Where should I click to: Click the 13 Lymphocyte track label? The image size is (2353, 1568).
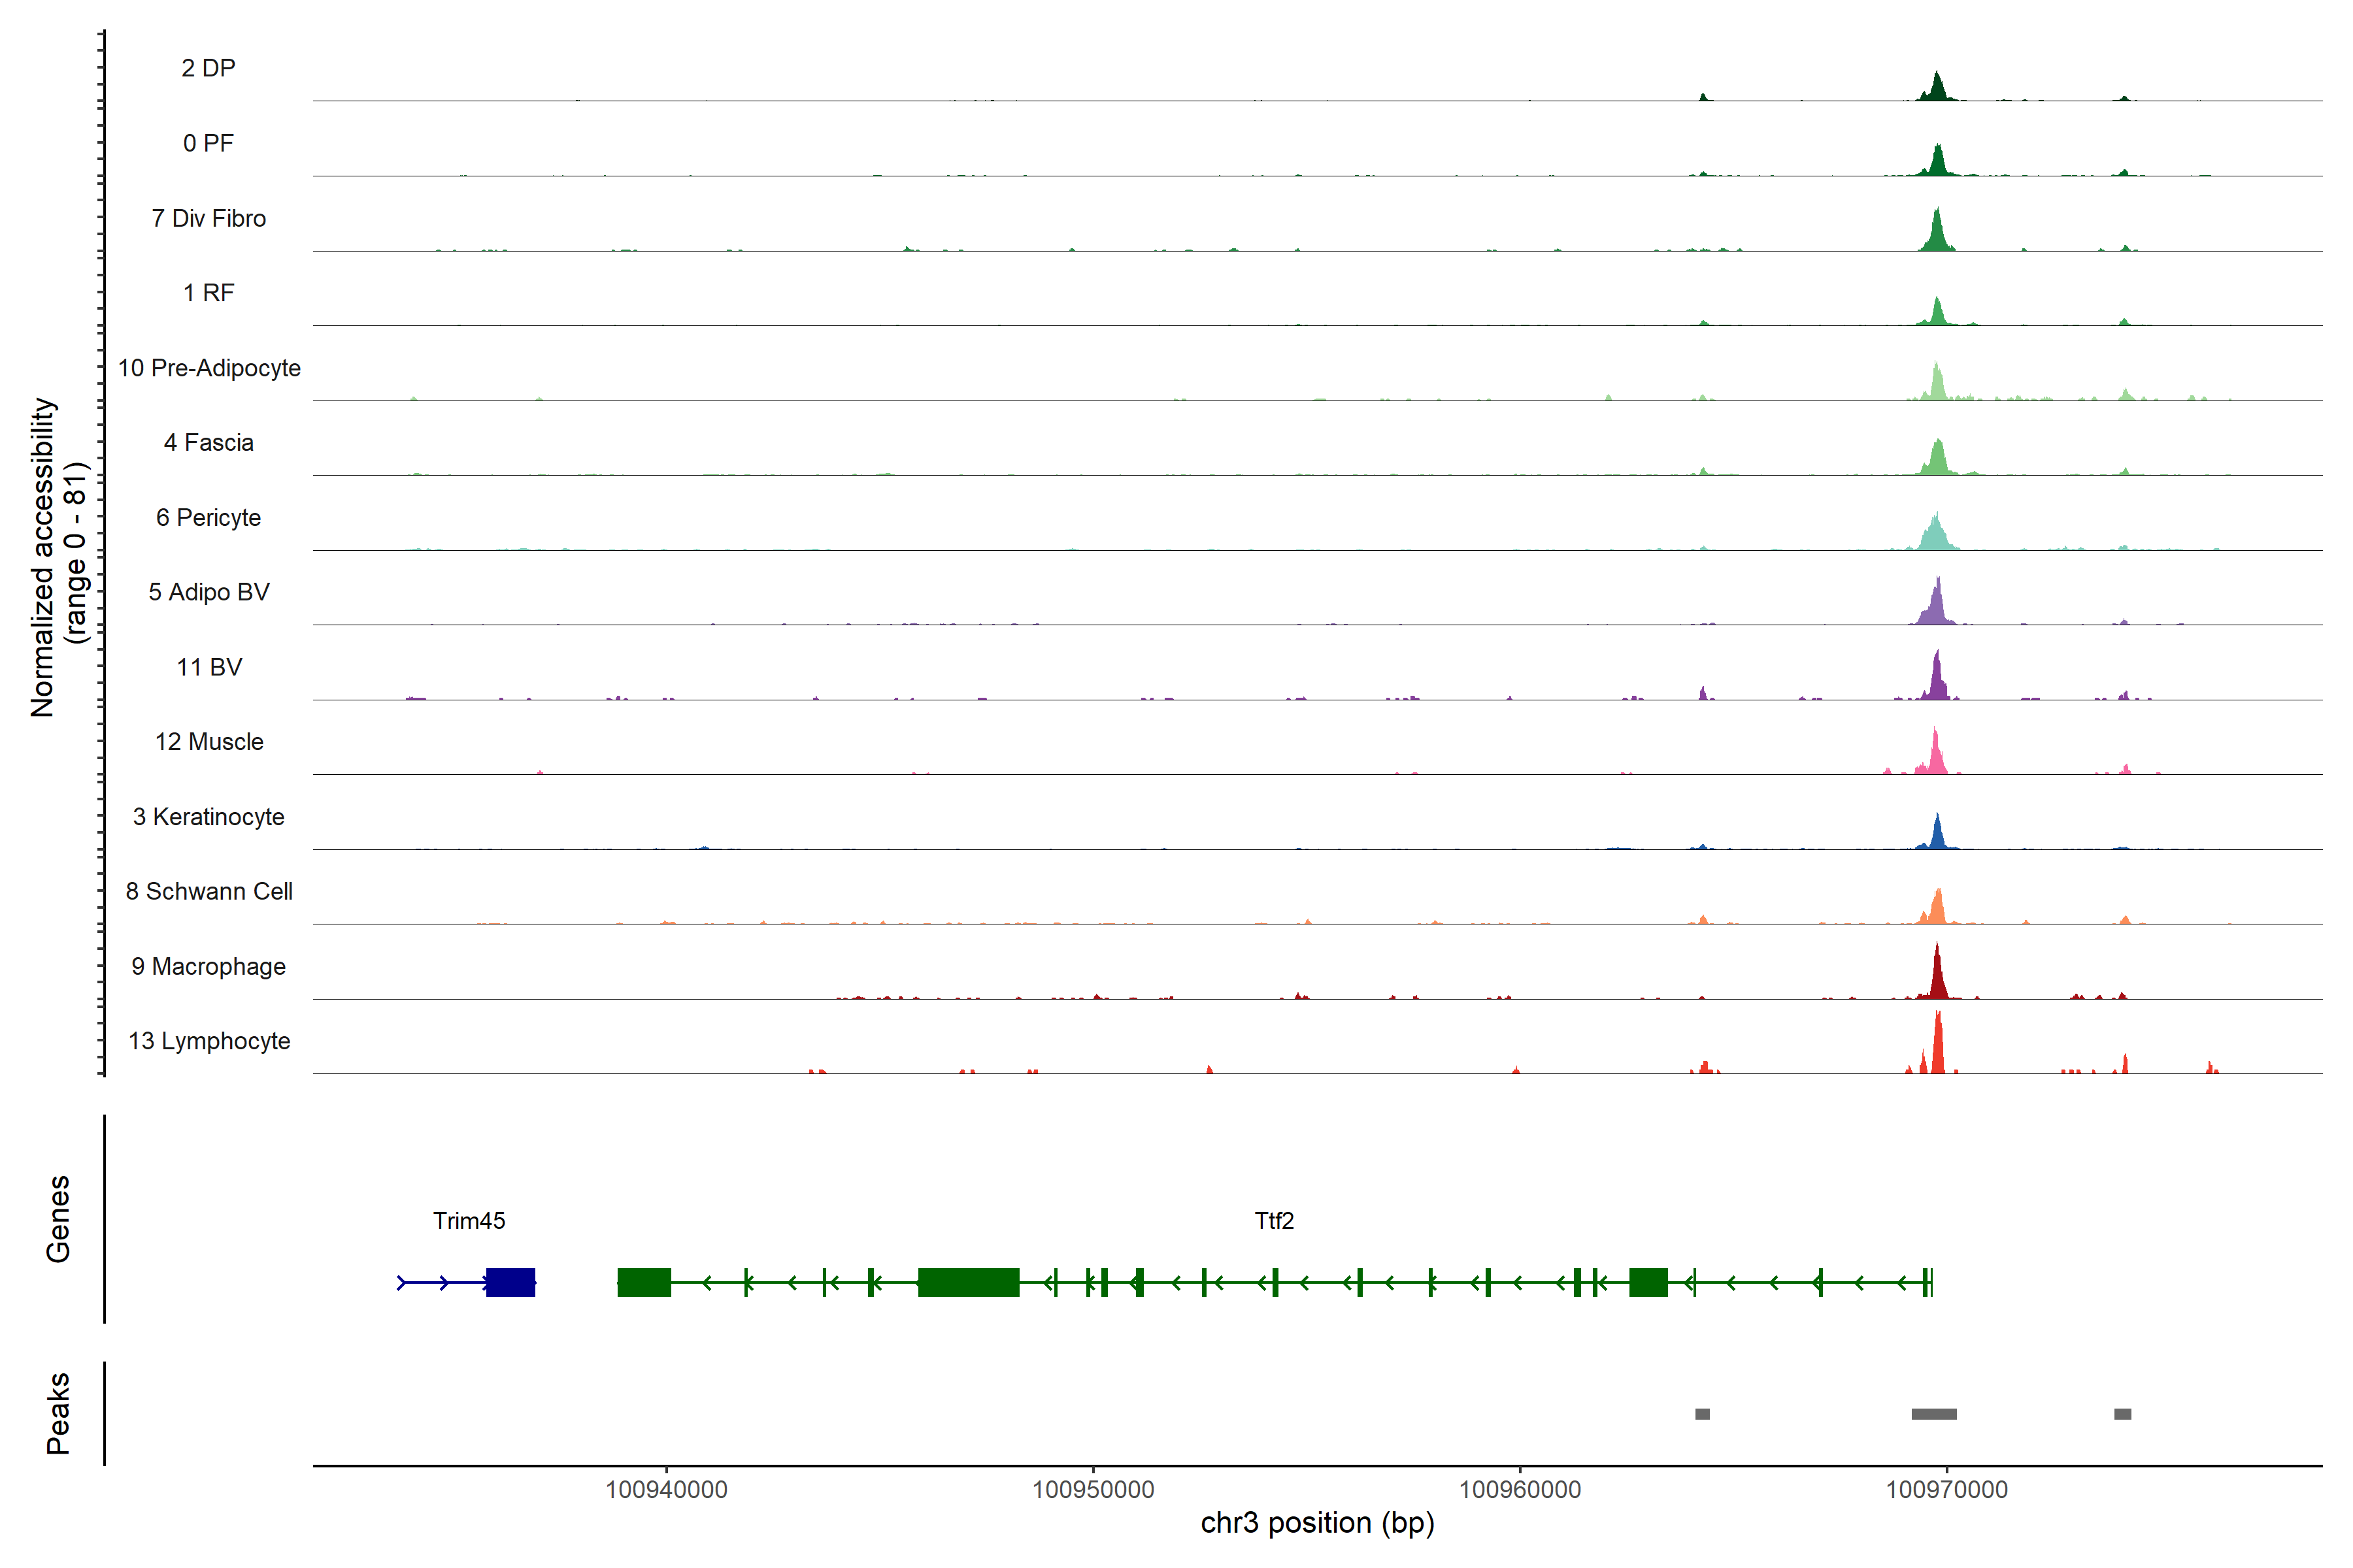click(x=209, y=1041)
